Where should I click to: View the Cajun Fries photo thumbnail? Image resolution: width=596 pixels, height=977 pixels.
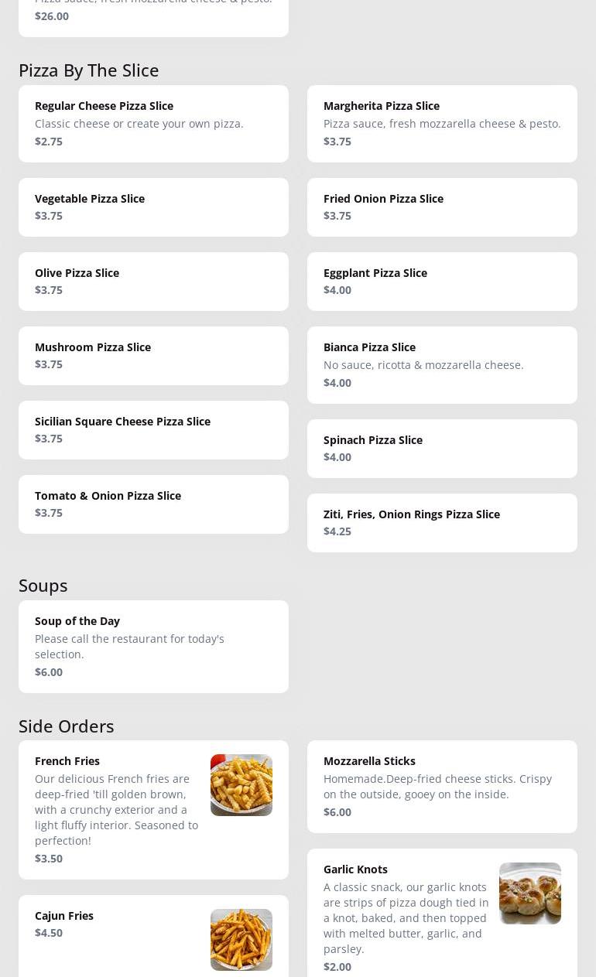coord(241,939)
